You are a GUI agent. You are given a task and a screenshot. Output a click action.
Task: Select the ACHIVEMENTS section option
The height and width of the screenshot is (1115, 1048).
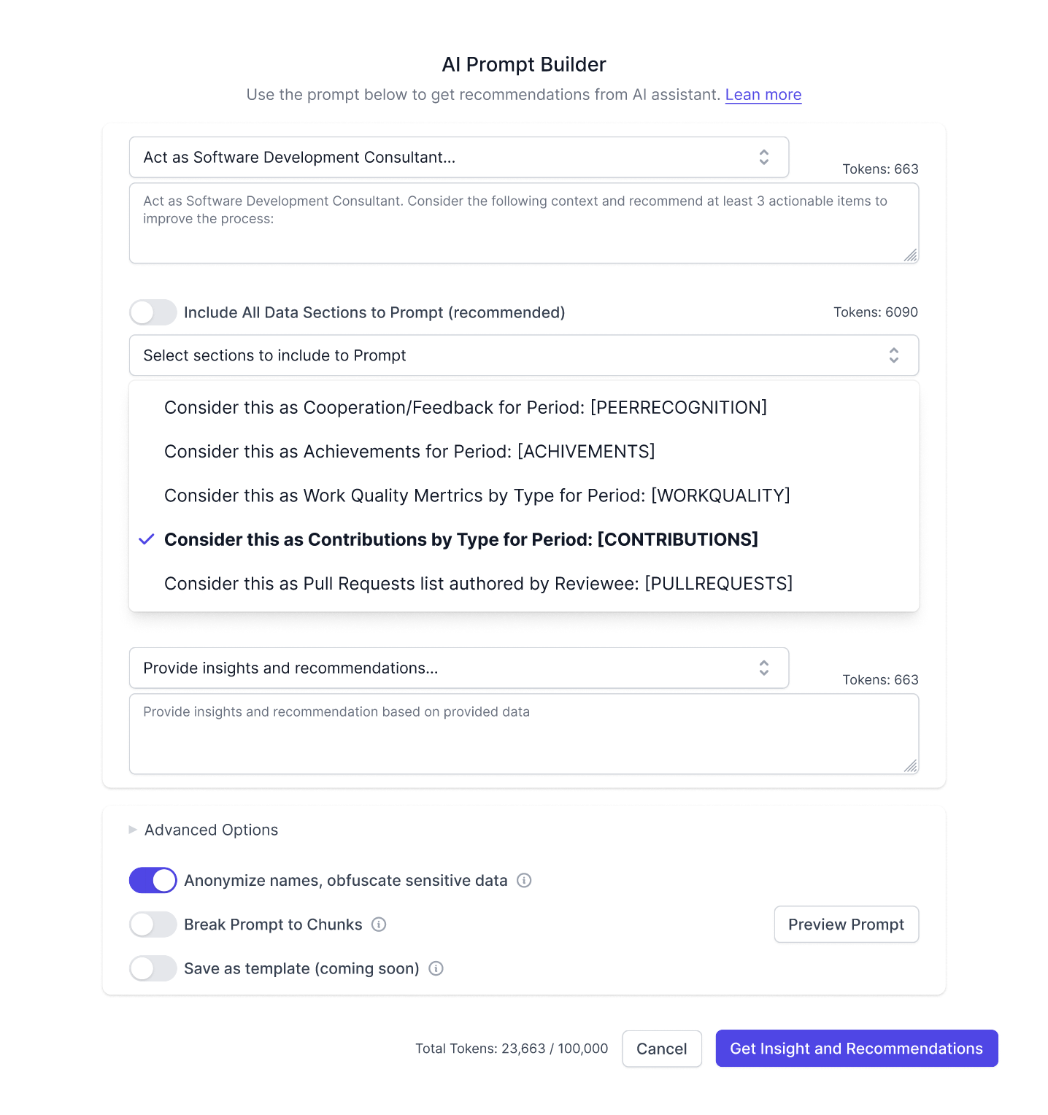click(409, 451)
